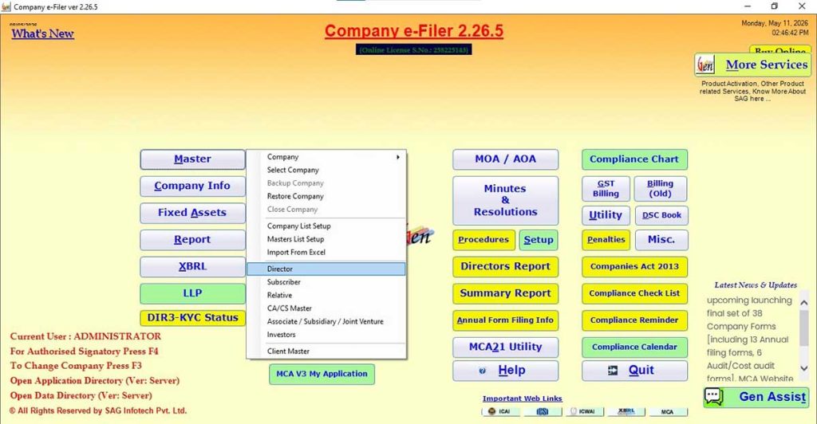Viewport: 817px width, 424px height.
Task: Click the Utility button
Action: [606, 215]
